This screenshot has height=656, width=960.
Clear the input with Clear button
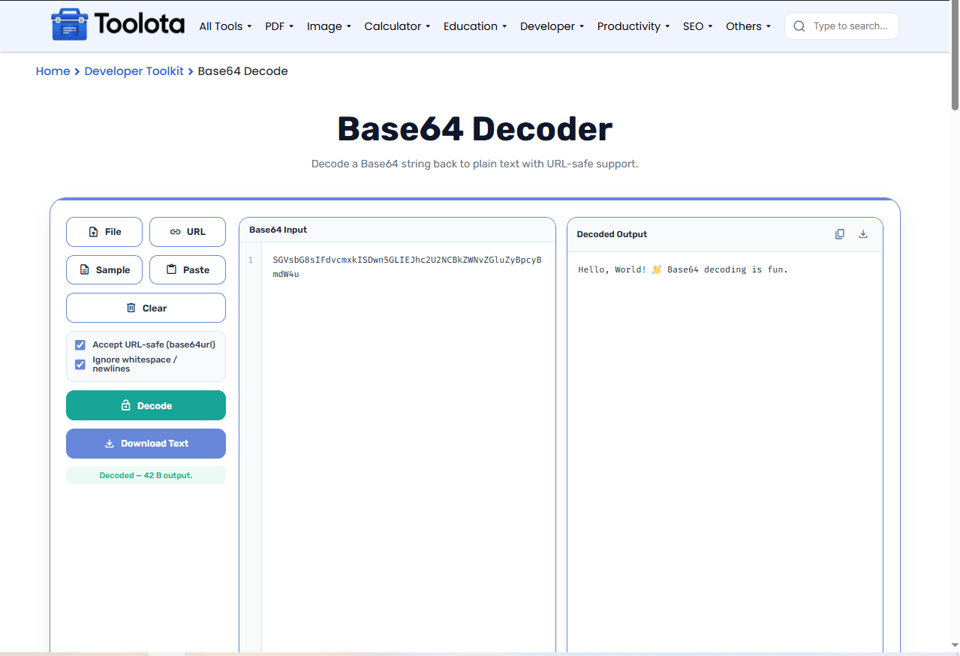(x=146, y=308)
